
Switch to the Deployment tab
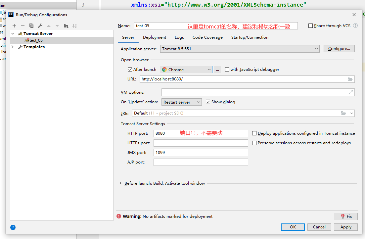(x=155, y=37)
